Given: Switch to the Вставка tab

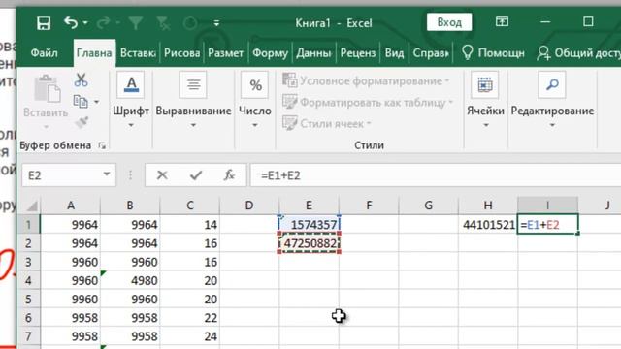Looking at the screenshot, I should [138, 53].
